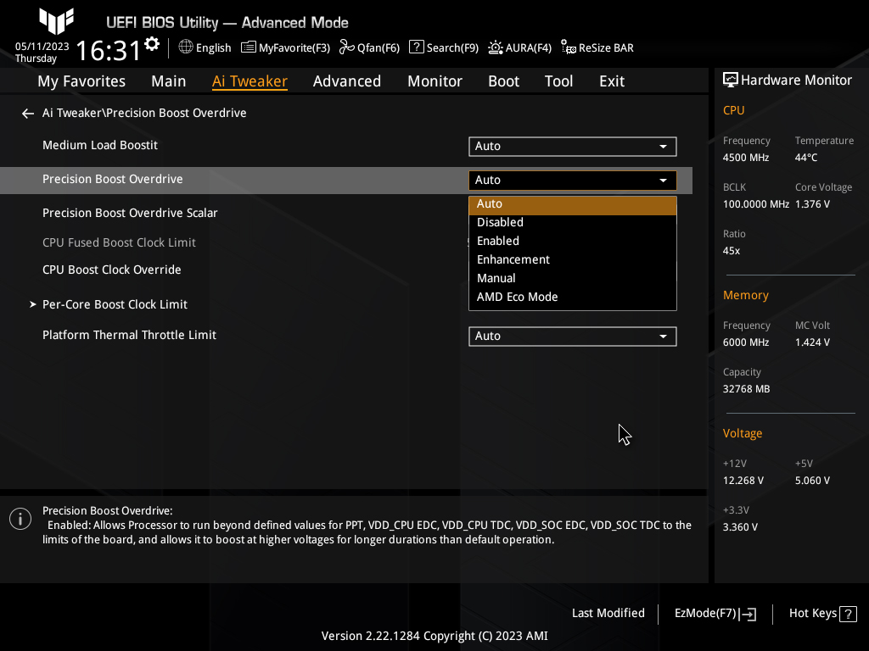Click the English language selector
Image resolution: width=869 pixels, height=651 pixels.
pyautogui.click(x=205, y=47)
